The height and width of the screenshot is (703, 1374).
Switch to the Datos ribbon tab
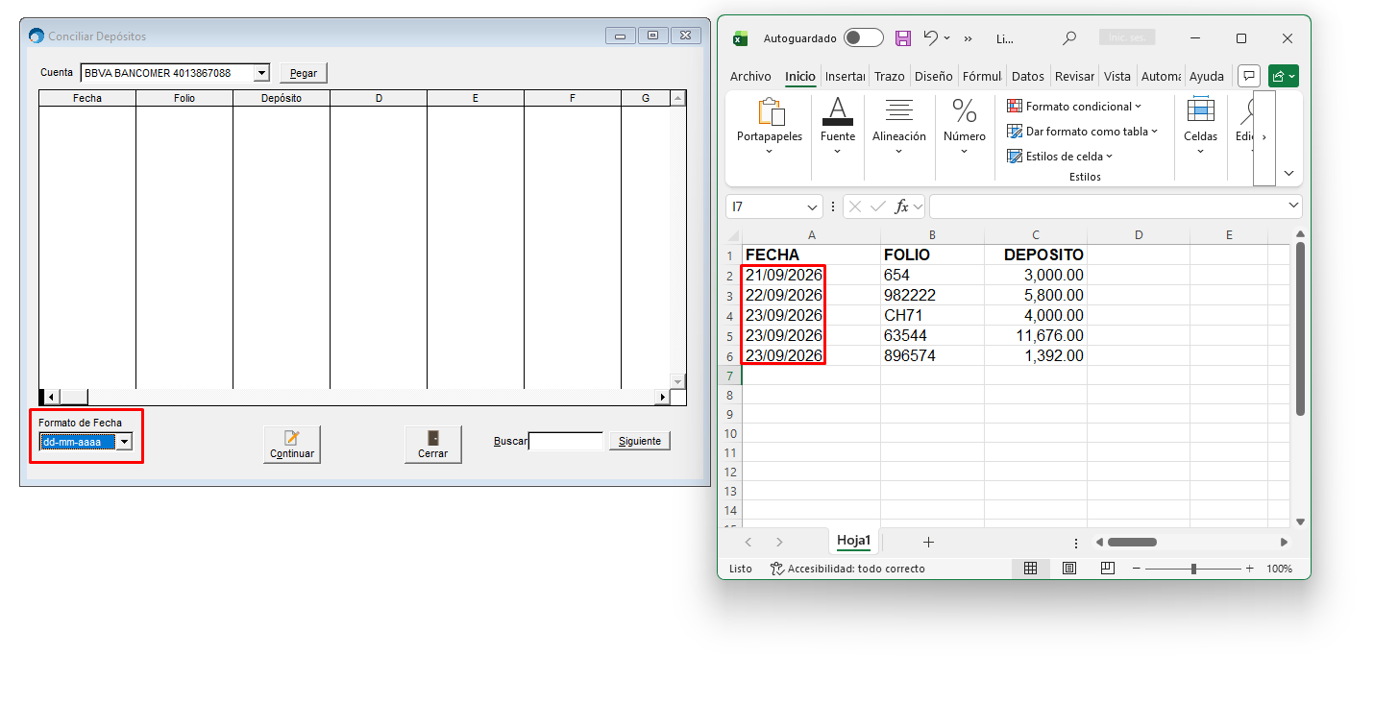click(x=1028, y=76)
